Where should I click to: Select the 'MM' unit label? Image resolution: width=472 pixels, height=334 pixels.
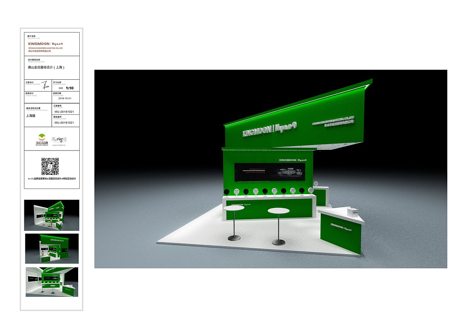click(x=60, y=89)
